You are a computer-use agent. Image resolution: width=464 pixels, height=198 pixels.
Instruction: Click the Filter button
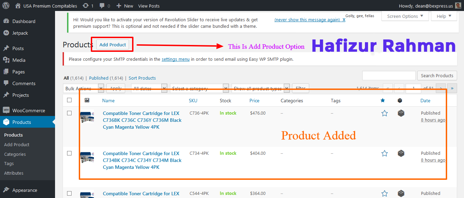tap(301, 88)
